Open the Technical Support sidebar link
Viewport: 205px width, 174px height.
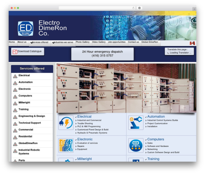click(x=30, y=123)
